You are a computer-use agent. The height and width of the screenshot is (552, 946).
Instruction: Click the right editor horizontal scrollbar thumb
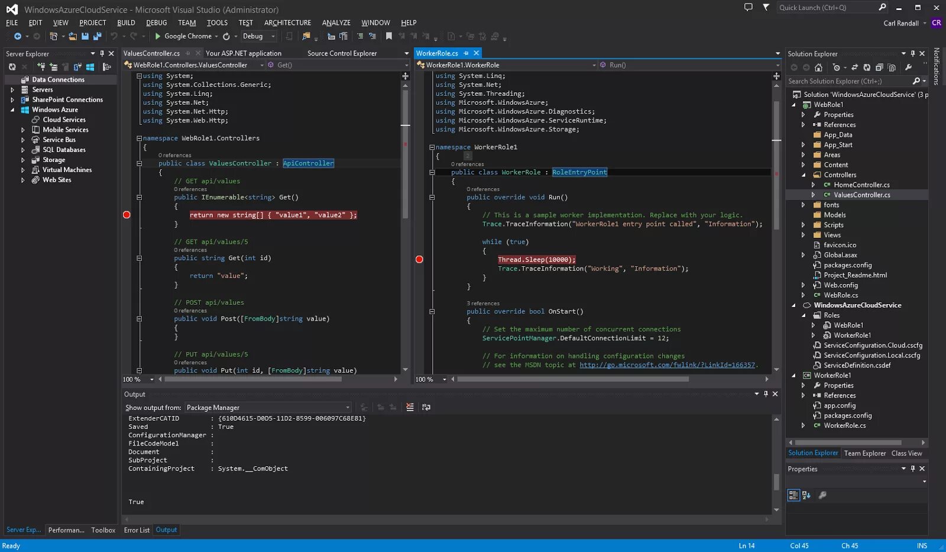click(572, 379)
